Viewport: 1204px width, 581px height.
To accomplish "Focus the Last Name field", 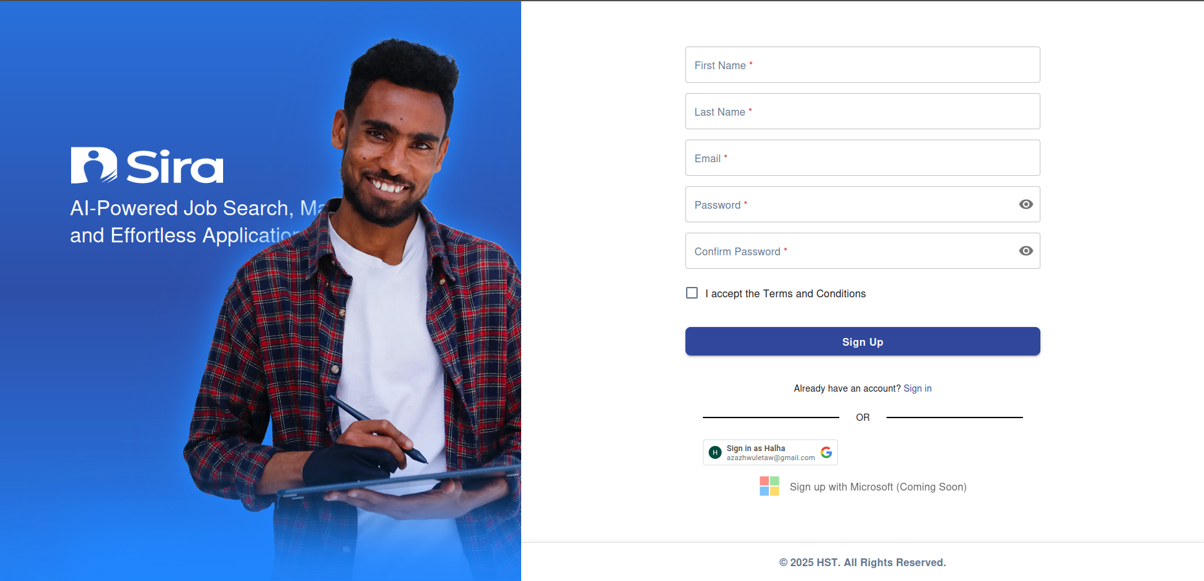I will point(863,111).
